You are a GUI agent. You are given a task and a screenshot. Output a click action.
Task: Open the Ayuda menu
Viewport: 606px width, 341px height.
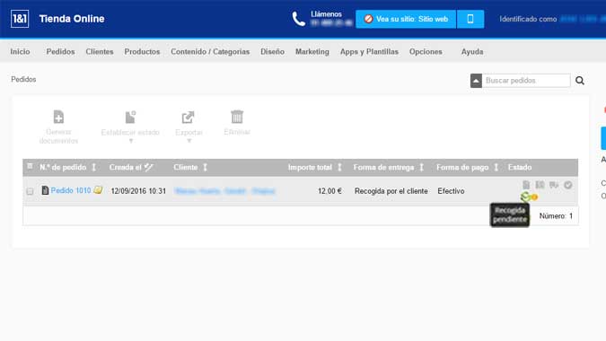click(x=472, y=51)
